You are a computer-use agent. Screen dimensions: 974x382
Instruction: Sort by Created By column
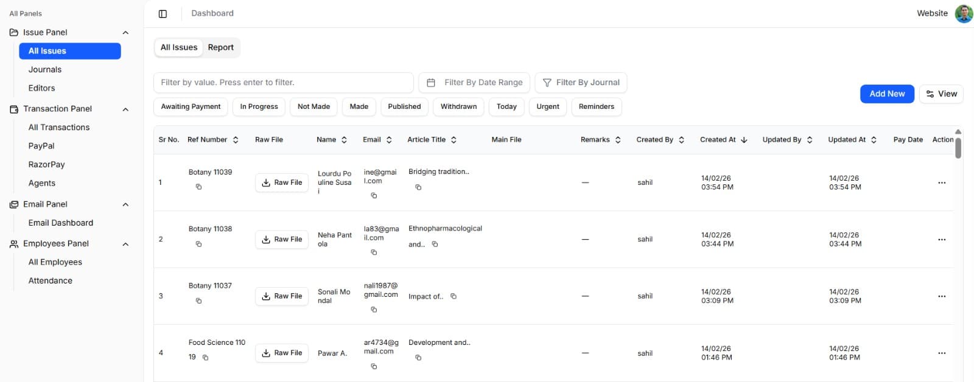click(660, 140)
